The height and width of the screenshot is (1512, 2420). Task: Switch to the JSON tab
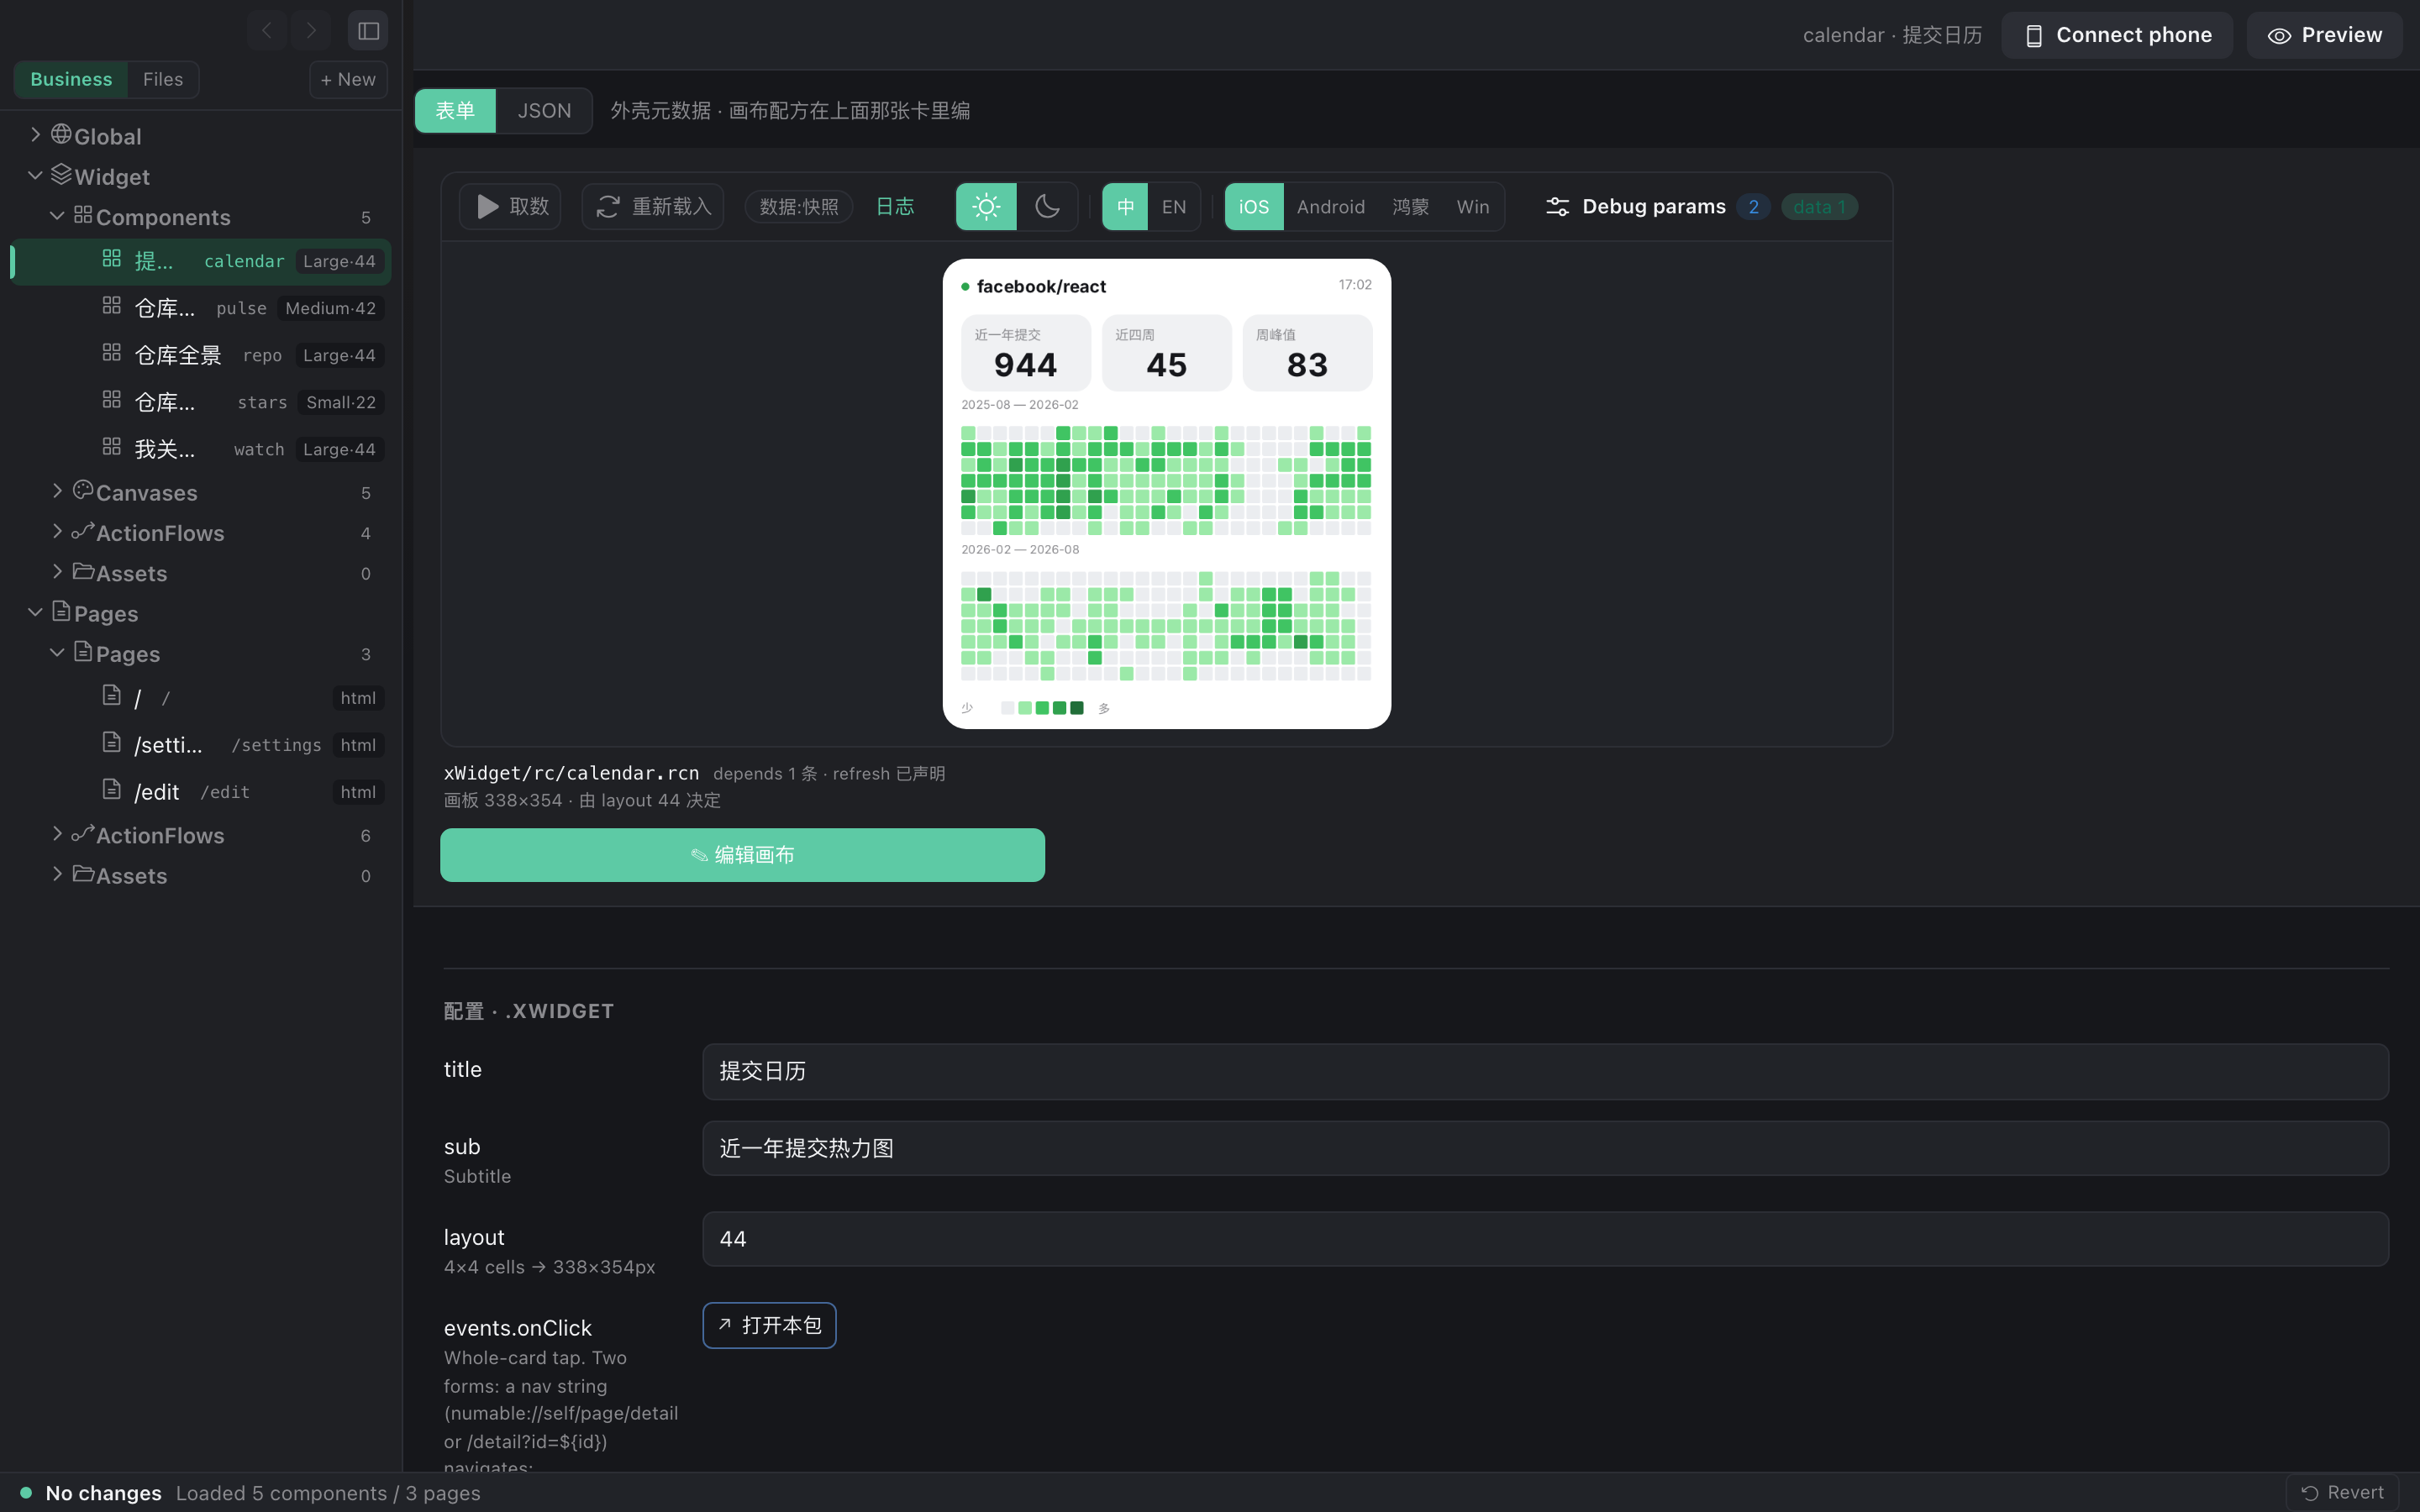click(544, 111)
